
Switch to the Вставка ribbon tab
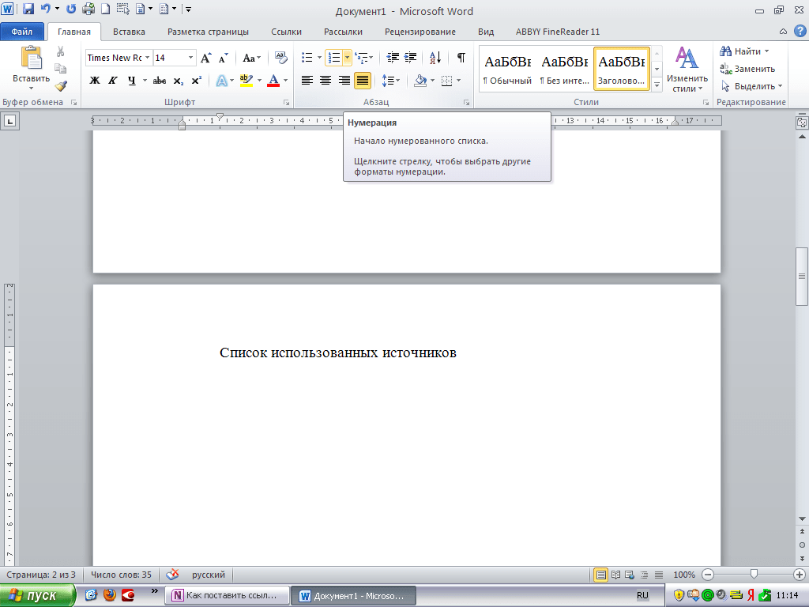click(129, 32)
